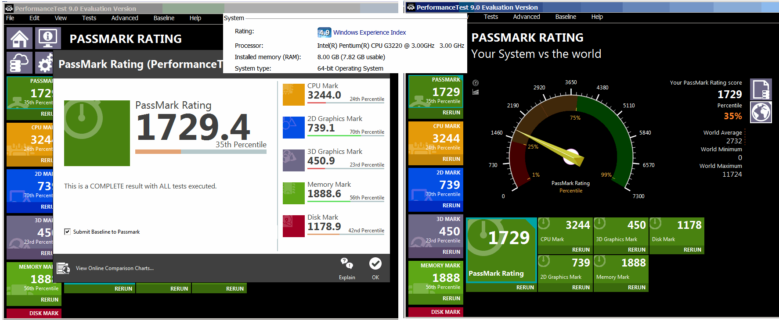
Task: Click the online comparison charts icon
Action: coord(64,268)
